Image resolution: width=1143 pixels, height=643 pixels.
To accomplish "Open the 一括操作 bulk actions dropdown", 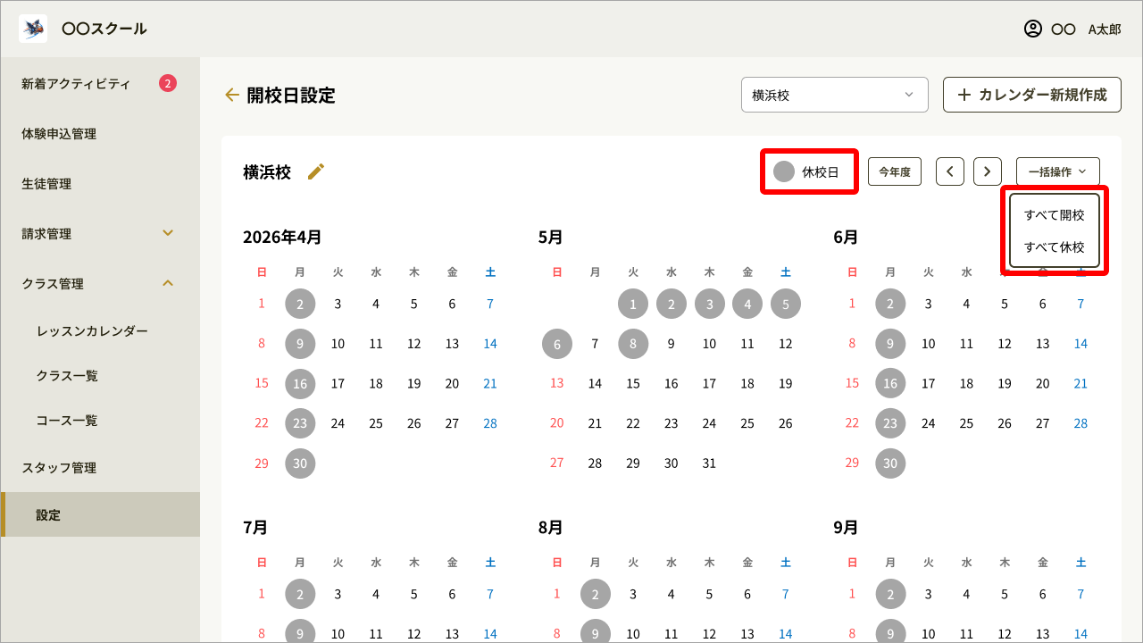I will pyautogui.click(x=1057, y=171).
